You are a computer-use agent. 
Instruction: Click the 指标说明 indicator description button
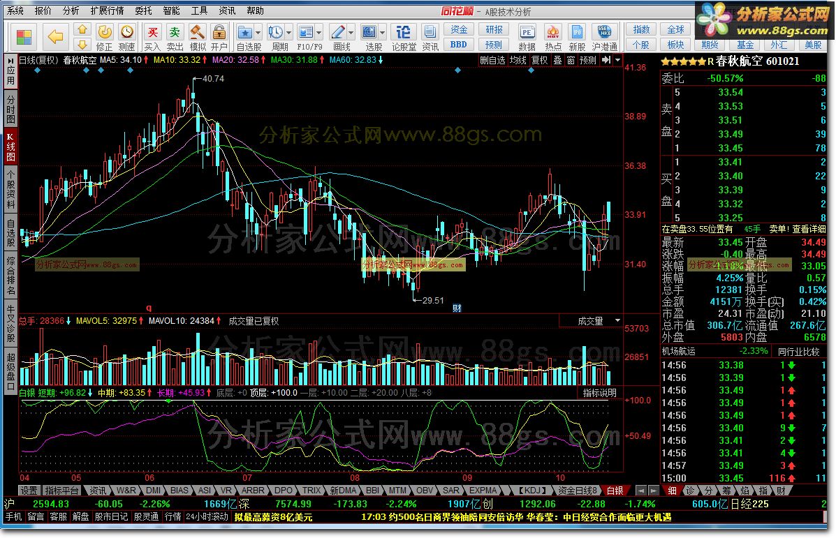coord(599,393)
